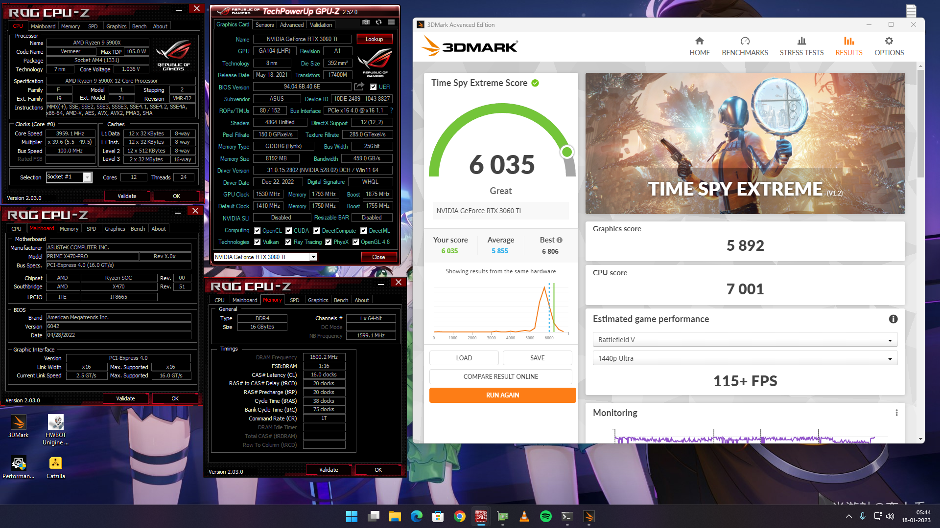Viewport: 940px width, 528px height.
Task: Click Lookup button in GPU-Z
Action: (x=374, y=39)
